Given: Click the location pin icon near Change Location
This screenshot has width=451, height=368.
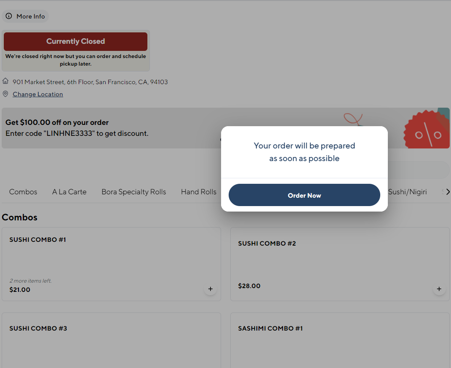Looking at the screenshot, I should point(5,93).
